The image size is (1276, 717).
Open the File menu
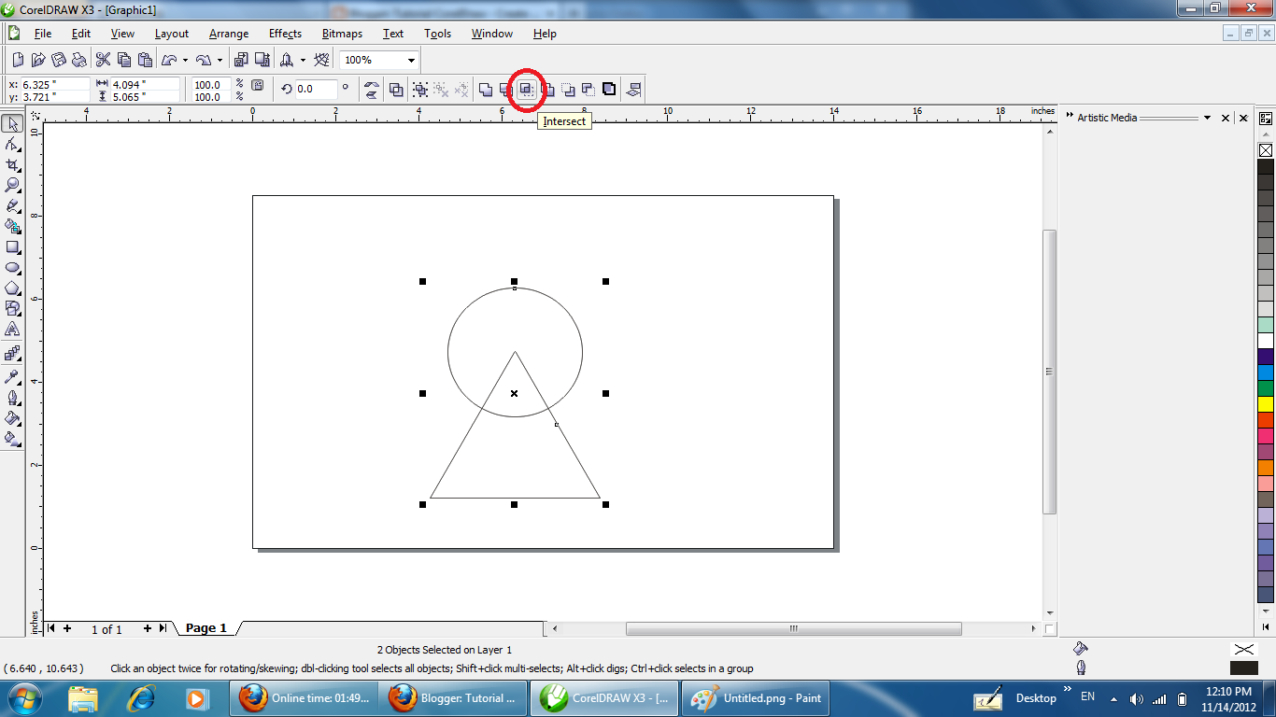[x=43, y=34]
